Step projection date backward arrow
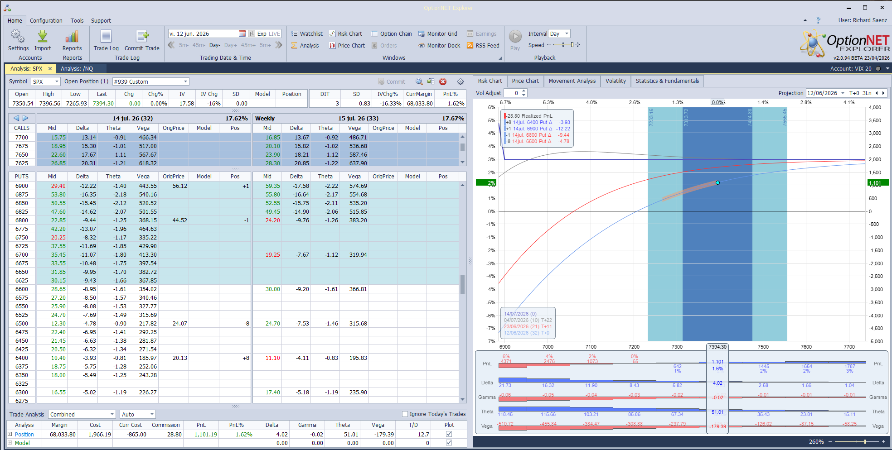Image resolution: width=892 pixels, height=450 pixels. pos(877,93)
